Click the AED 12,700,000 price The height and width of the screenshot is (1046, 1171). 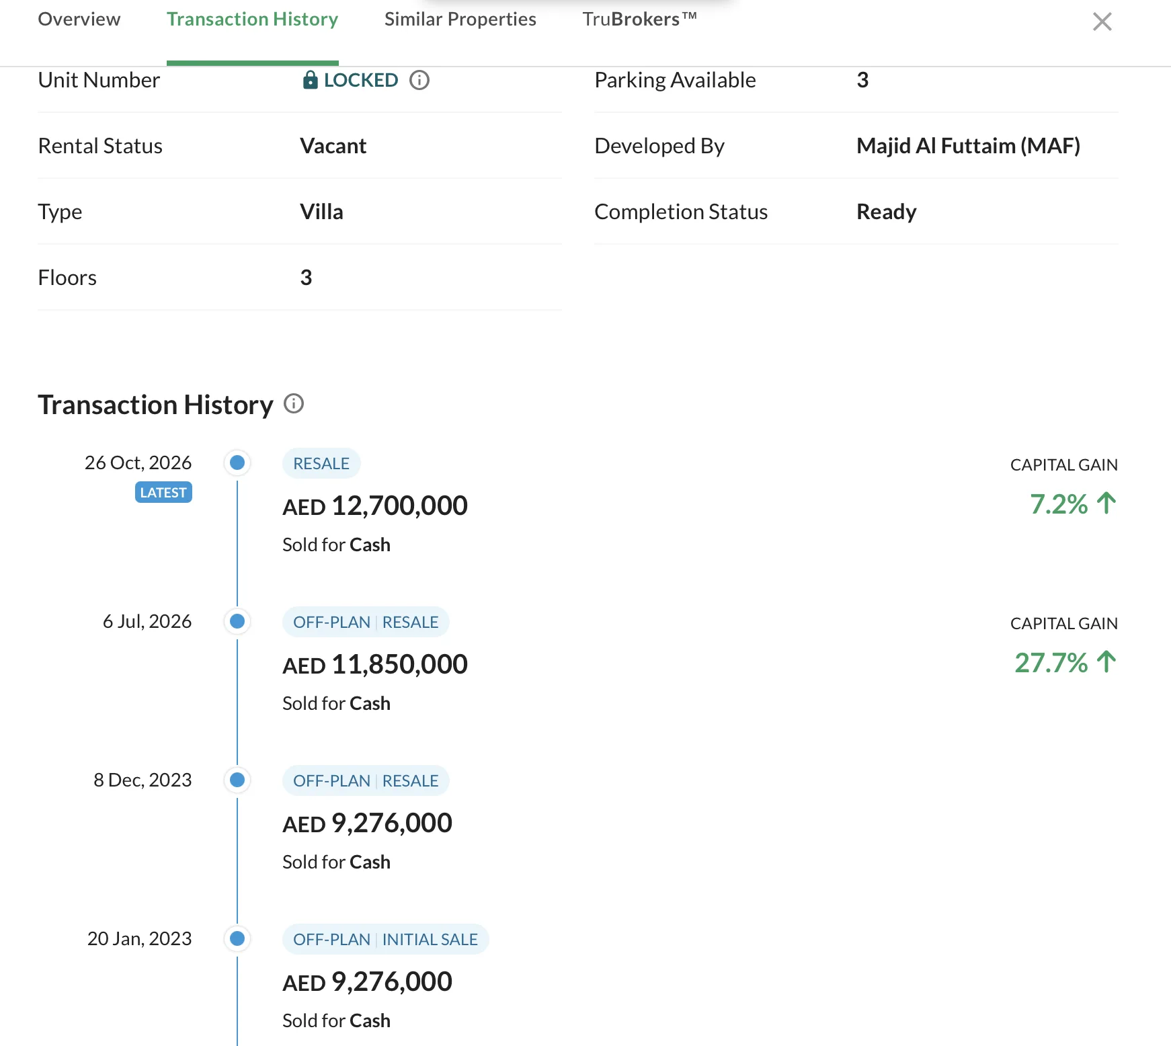pyautogui.click(x=375, y=506)
